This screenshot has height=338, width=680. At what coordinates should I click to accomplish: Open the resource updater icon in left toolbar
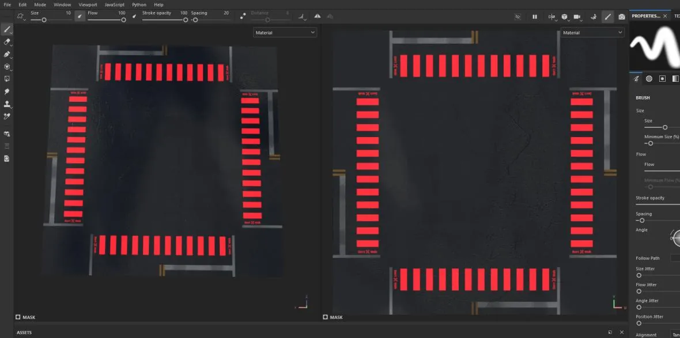6,134
